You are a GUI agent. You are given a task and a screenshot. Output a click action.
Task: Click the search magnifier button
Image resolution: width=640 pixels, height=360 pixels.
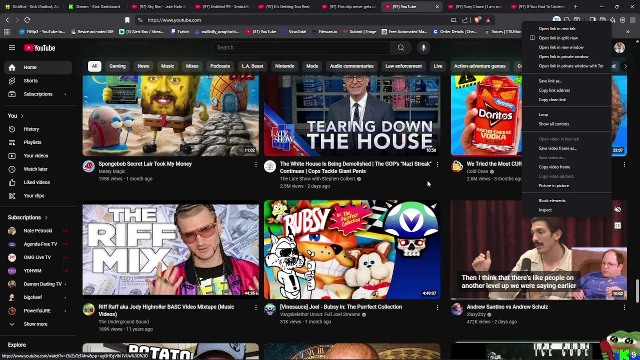point(400,47)
